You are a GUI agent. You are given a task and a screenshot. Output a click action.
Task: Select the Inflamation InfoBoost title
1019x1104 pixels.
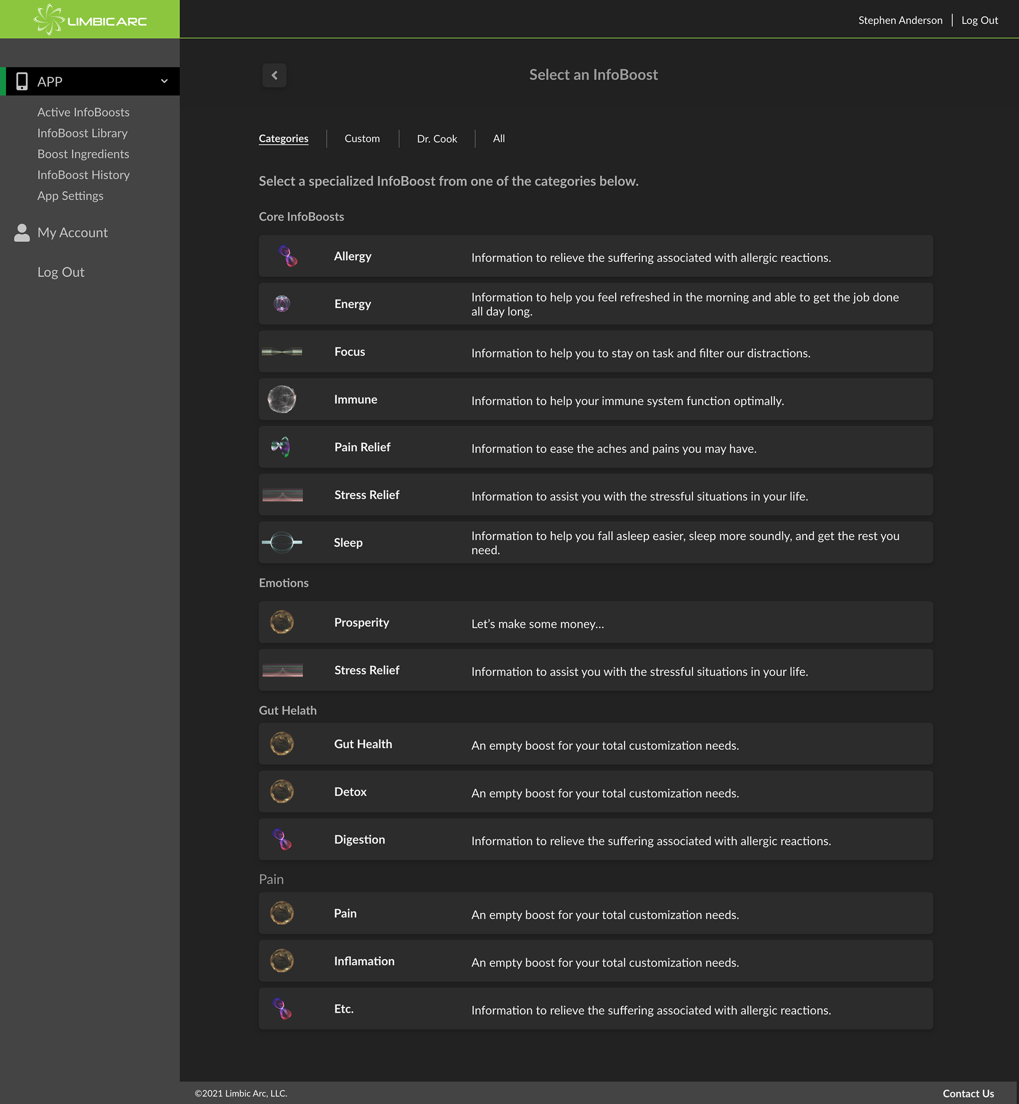[364, 961]
